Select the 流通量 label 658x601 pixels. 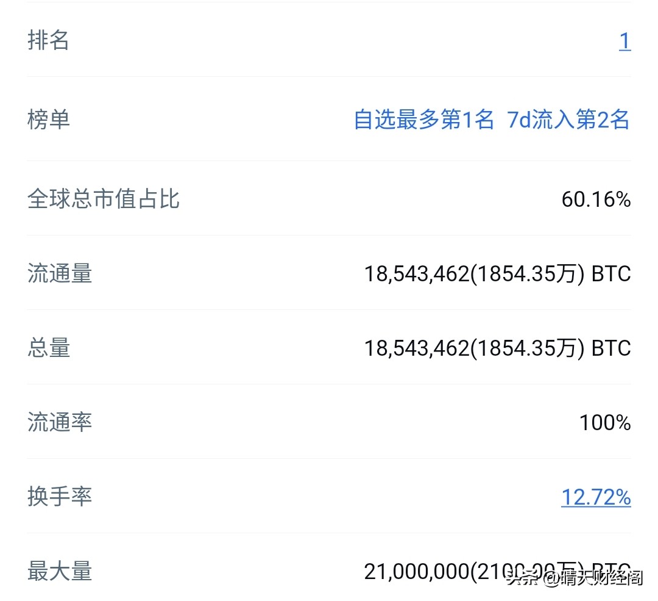(x=60, y=273)
